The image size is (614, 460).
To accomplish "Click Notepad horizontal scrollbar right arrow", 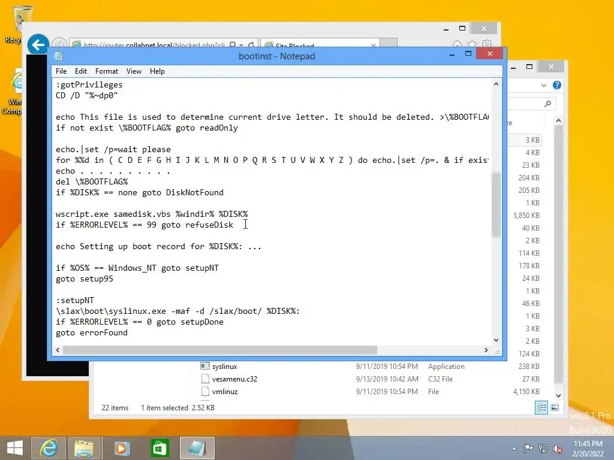I will [x=486, y=350].
